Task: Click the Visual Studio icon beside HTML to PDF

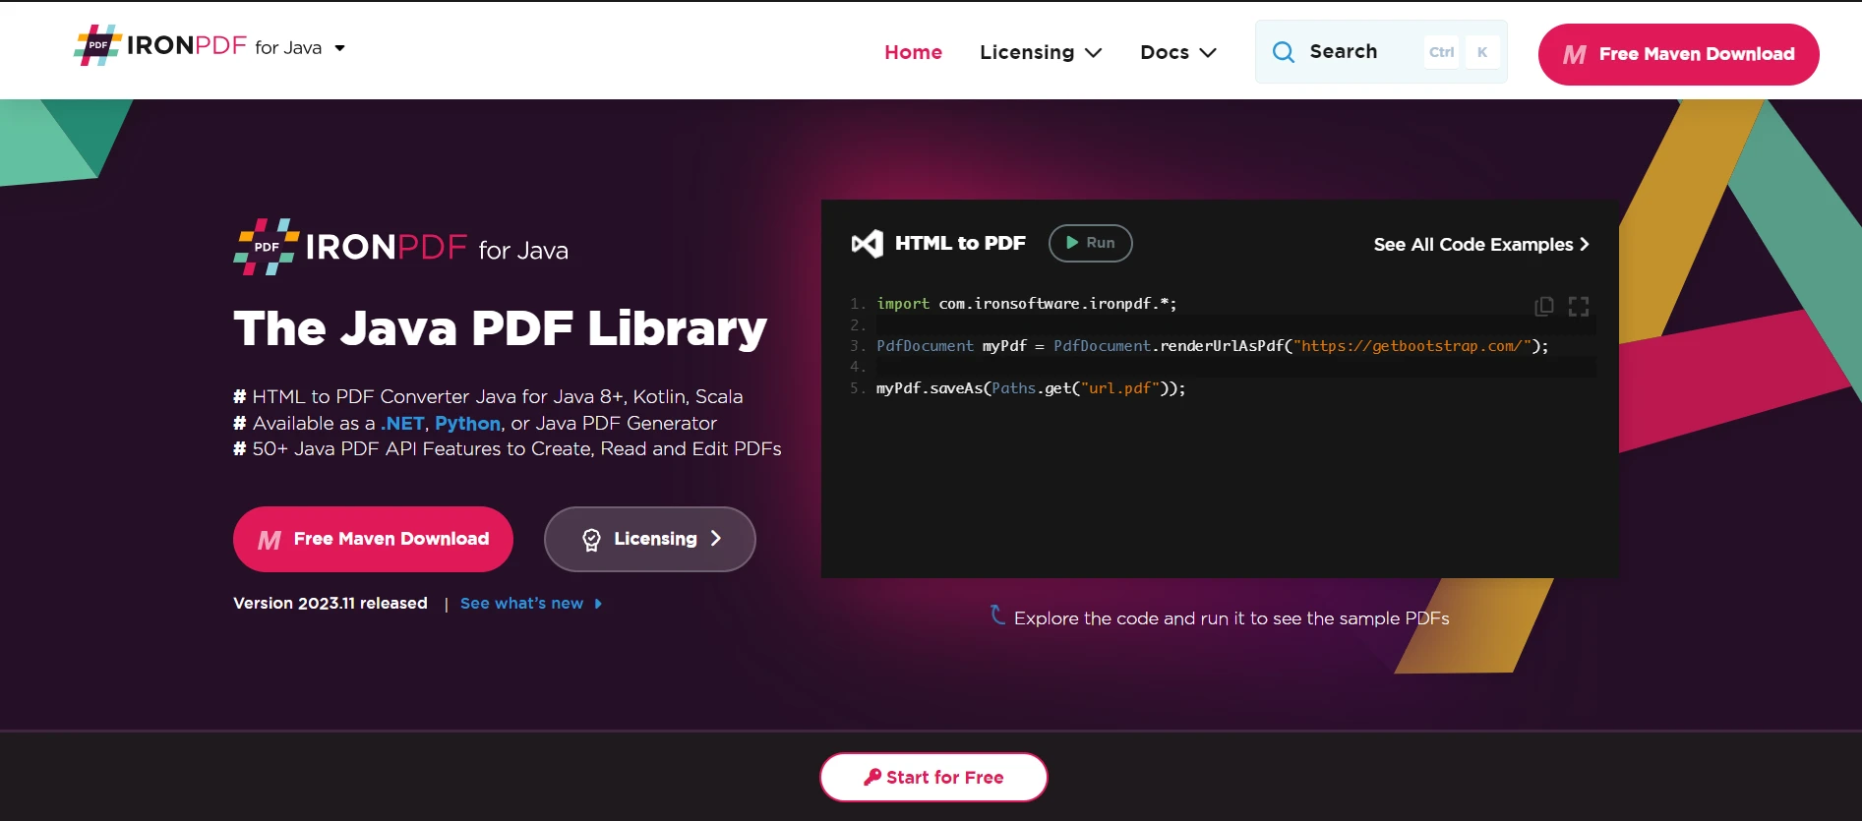Action: [867, 244]
